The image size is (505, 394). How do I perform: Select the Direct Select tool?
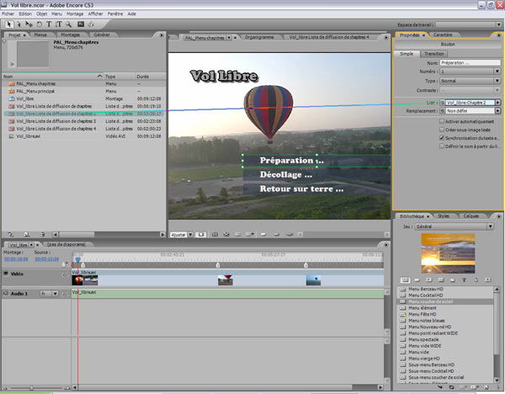(18, 24)
